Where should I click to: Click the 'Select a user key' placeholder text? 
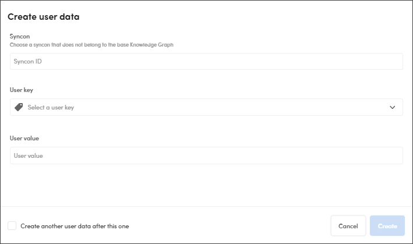pos(51,107)
